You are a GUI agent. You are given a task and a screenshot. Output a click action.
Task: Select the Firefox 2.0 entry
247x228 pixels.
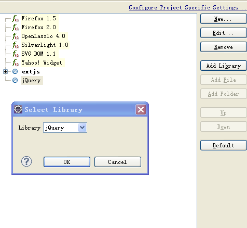pos(38,27)
